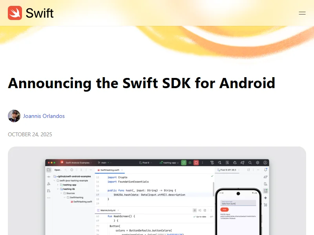Open the main branch dropdown
Screen dimensions: 314x235
tap(102, 163)
